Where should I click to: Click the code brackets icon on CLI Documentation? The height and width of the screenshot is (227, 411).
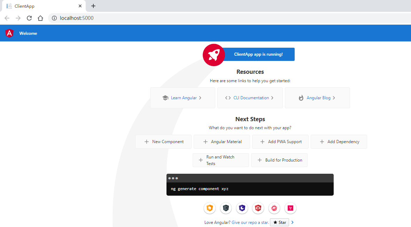228,98
